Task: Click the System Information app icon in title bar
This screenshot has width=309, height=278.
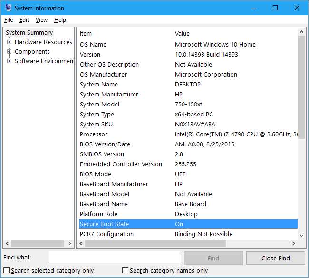Action: pyautogui.click(x=8, y=8)
